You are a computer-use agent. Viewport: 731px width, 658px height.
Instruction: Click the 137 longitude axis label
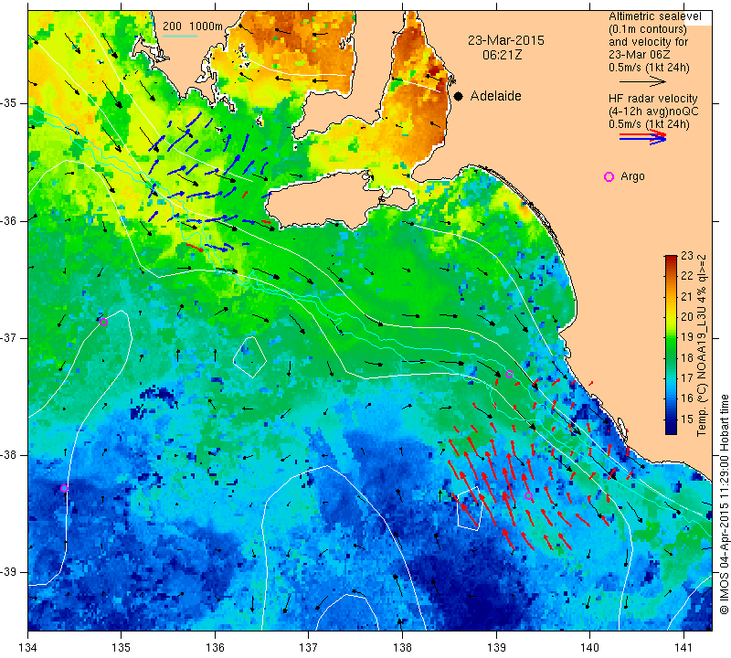tap(309, 647)
